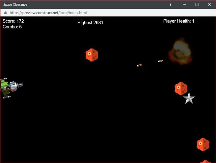Click the explosion smoke cloud
The image size is (216, 163).
(x=180, y=51)
